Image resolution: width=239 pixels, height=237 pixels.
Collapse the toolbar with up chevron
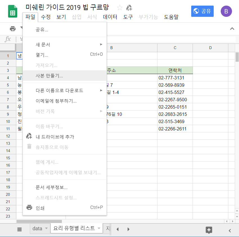click(232, 29)
